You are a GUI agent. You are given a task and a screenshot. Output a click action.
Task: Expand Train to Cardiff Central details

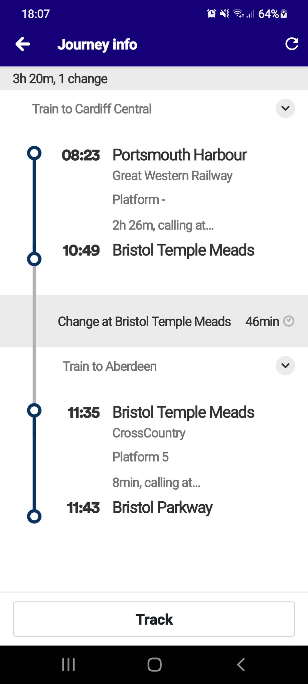click(285, 109)
